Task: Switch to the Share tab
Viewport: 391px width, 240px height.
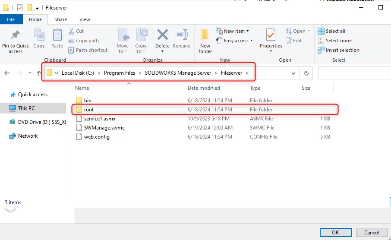Action: pyautogui.click(x=60, y=19)
